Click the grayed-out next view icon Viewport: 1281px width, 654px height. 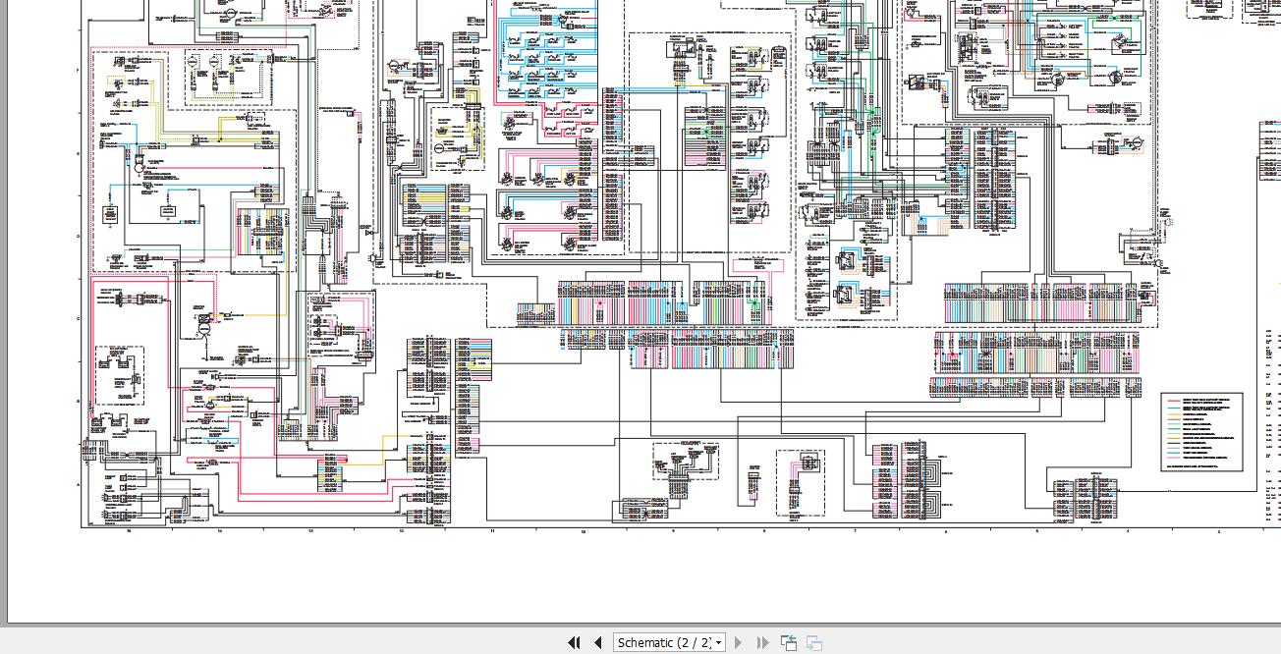(x=813, y=643)
